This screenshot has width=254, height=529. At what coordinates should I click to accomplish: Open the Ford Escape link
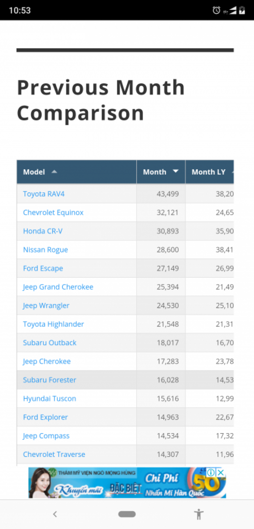coord(43,268)
